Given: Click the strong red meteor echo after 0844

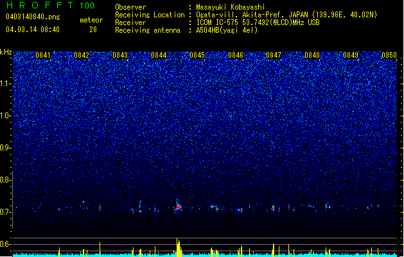Looking at the screenshot, I should [179, 207].
